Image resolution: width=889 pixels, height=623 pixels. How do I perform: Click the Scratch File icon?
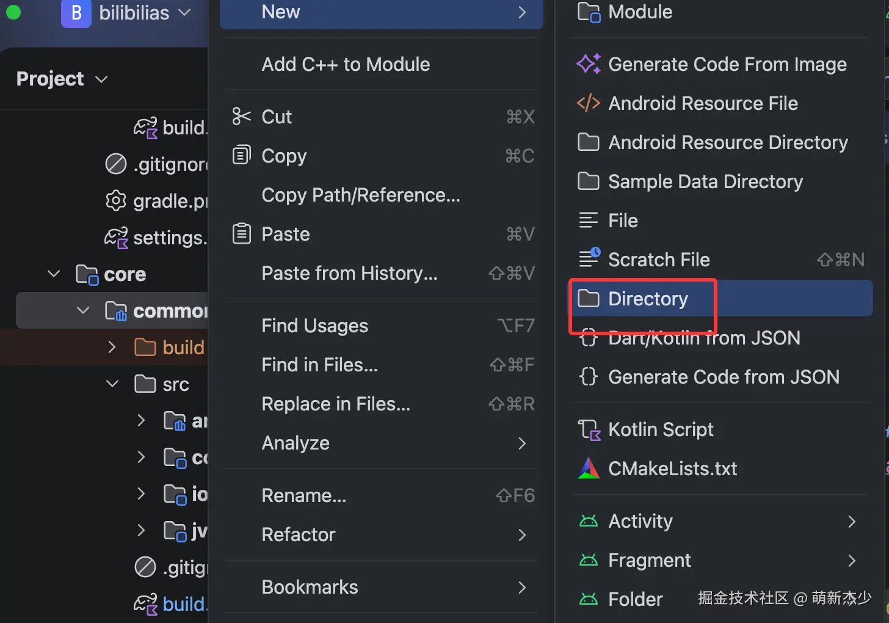589,258
